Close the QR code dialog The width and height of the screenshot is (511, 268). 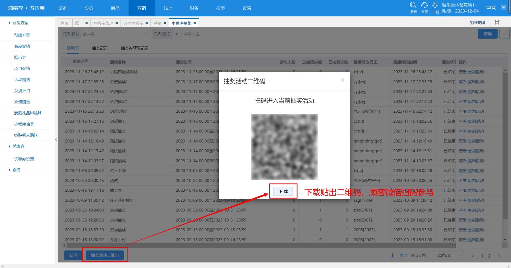(x=342, y=80)
